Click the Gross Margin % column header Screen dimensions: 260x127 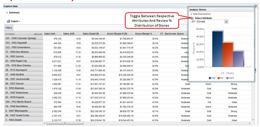146,34
